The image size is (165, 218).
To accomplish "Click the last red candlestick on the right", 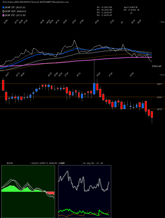I will (x=152, y=114).
